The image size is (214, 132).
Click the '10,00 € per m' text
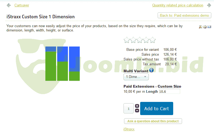(134, 92)
